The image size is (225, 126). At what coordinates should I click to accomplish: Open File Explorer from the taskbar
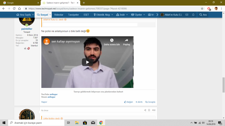pos(77,123)
